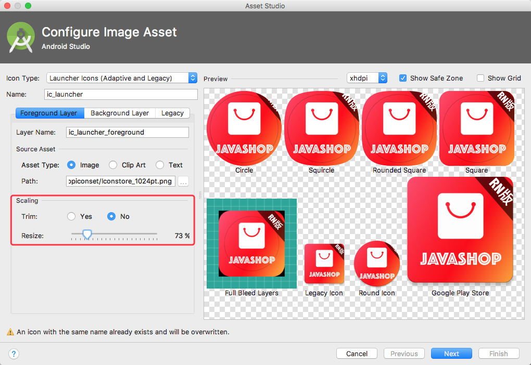Click the Full Bleed Layers label
The width and height of the screenshot is (531, 365).
coord(251,293)
